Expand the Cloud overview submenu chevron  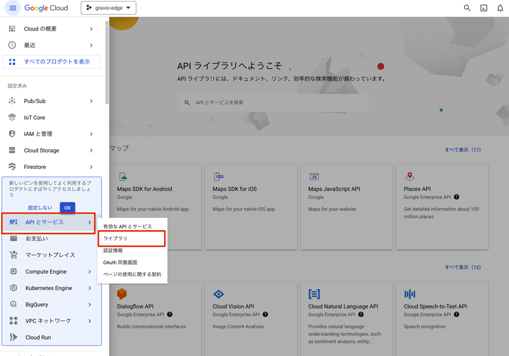pos(91,29)
